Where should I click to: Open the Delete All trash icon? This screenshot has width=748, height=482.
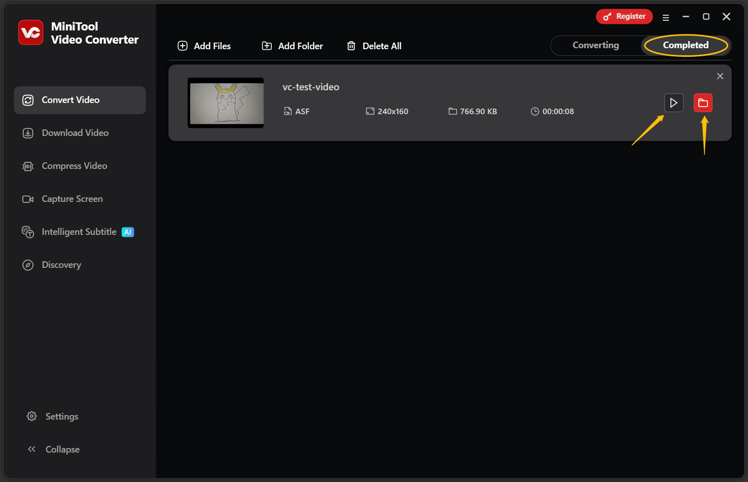coord(351,46)
